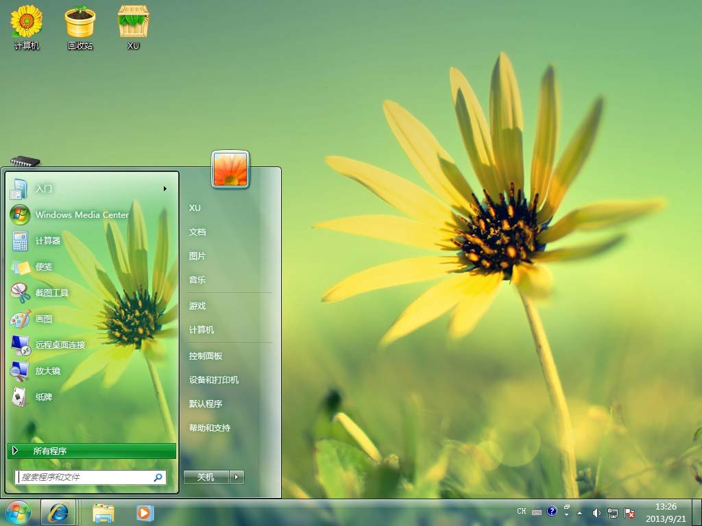Viewport: 702px width, 526px height.
Task: Open 截图工具 snipping tool
Action: (x=52, y=293)
